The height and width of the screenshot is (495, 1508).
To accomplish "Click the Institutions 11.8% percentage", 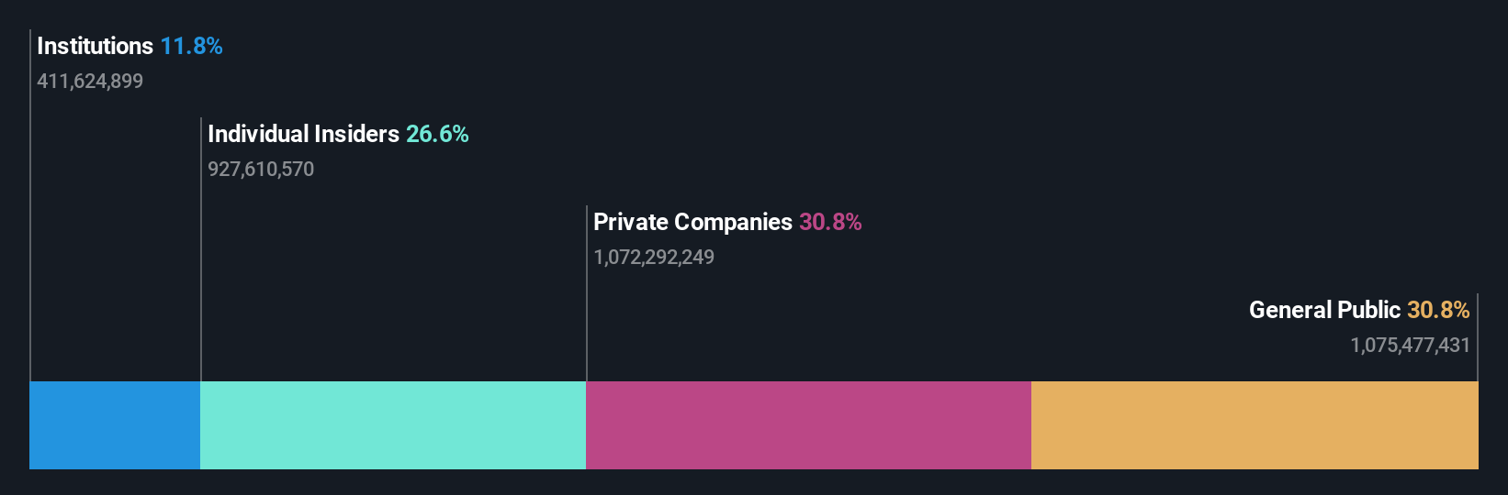I will pyautogui.click(x=191, y=46).
